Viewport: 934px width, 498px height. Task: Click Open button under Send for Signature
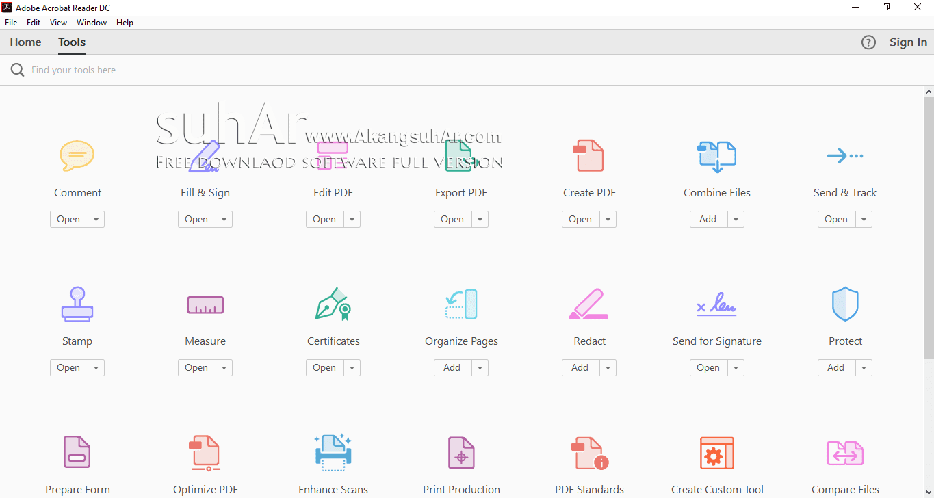pos(709,368)
